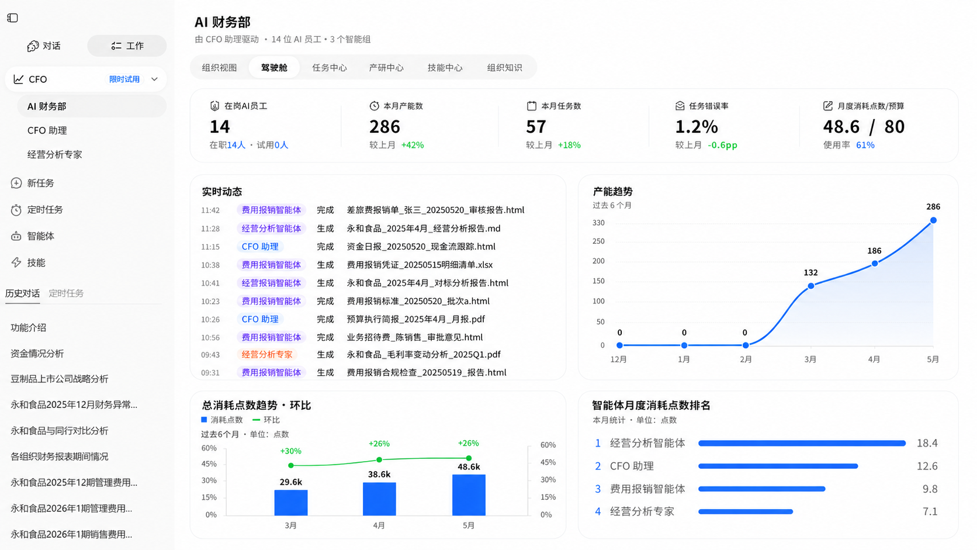Click the +42% growth value under 本月产能数
This screenshot has width=977, height=550.
pyautogui.click(x=413, y=145)
